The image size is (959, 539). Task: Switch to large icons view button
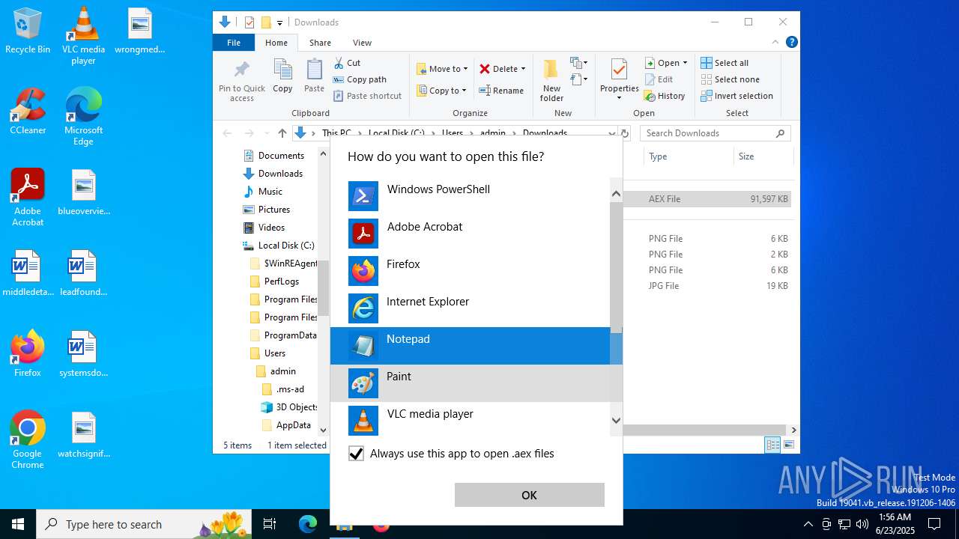(x=788, y=445)
